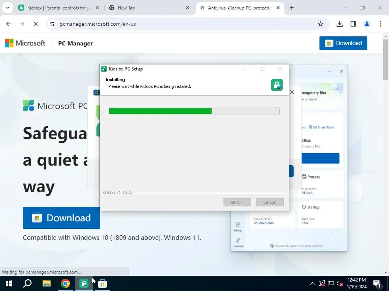Click Set Smart Boost in PC Manager
The height and width of the screenshot is (291, 389).
[x=321, y=127]
